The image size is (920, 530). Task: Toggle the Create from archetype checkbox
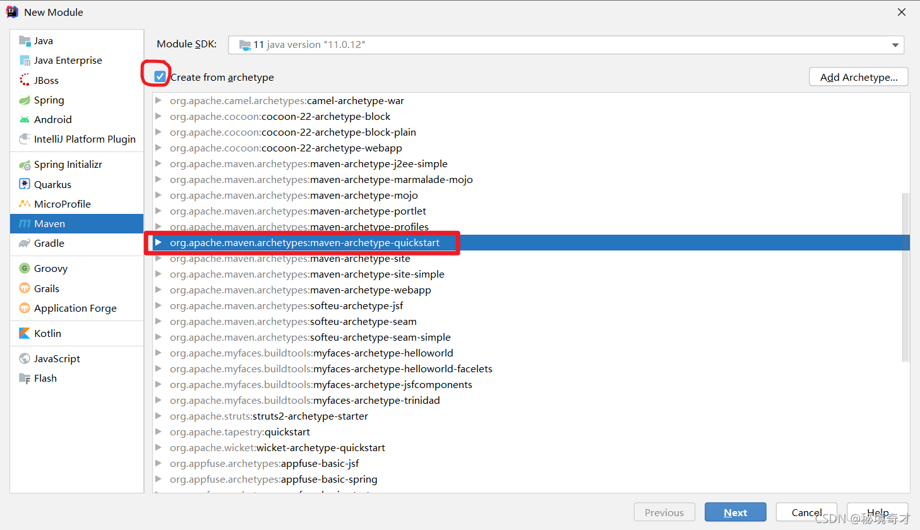click(160, 76)
